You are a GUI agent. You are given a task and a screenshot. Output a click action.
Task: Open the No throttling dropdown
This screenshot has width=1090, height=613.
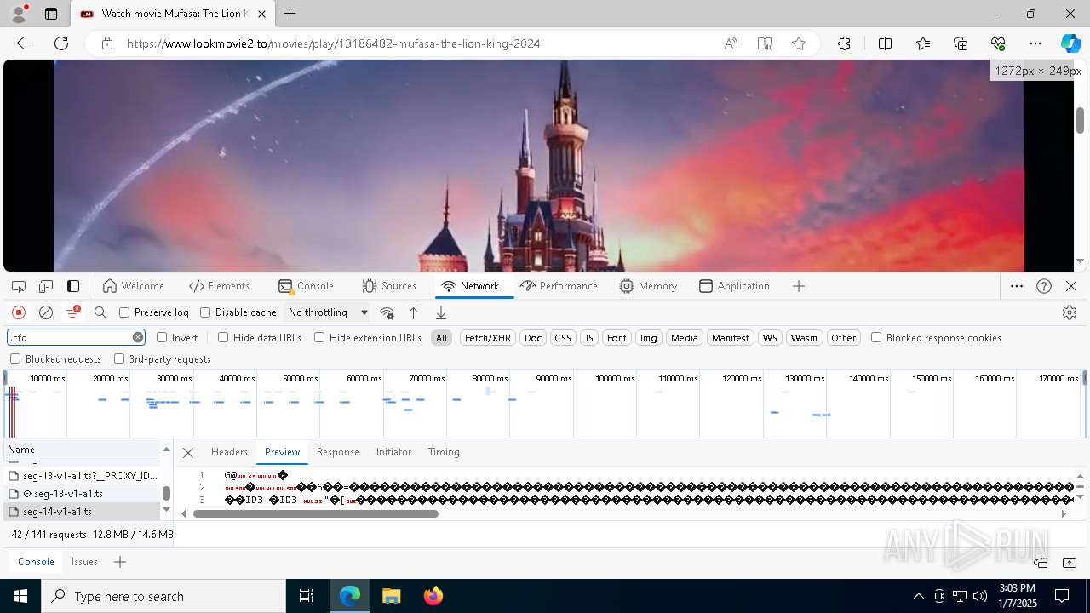click(x=328, y=312)
